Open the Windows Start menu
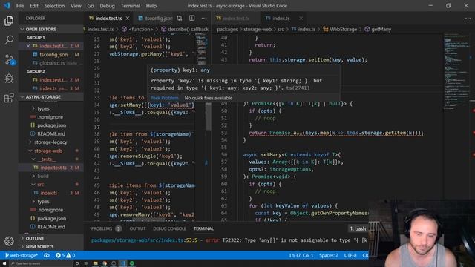This screenshot has width=475, height=267. pyautogui.click(x=4, y=263)
